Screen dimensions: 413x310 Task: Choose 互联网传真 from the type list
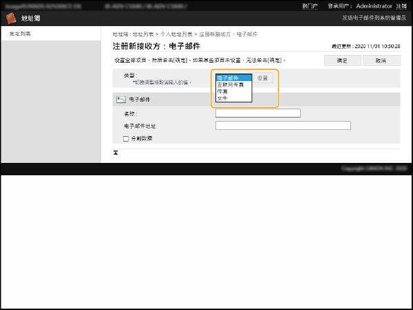coord(233,85)
